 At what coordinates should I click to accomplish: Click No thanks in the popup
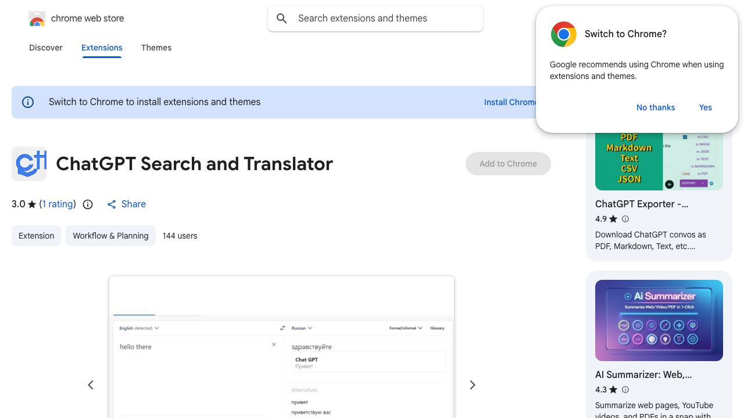click(656, 107)
